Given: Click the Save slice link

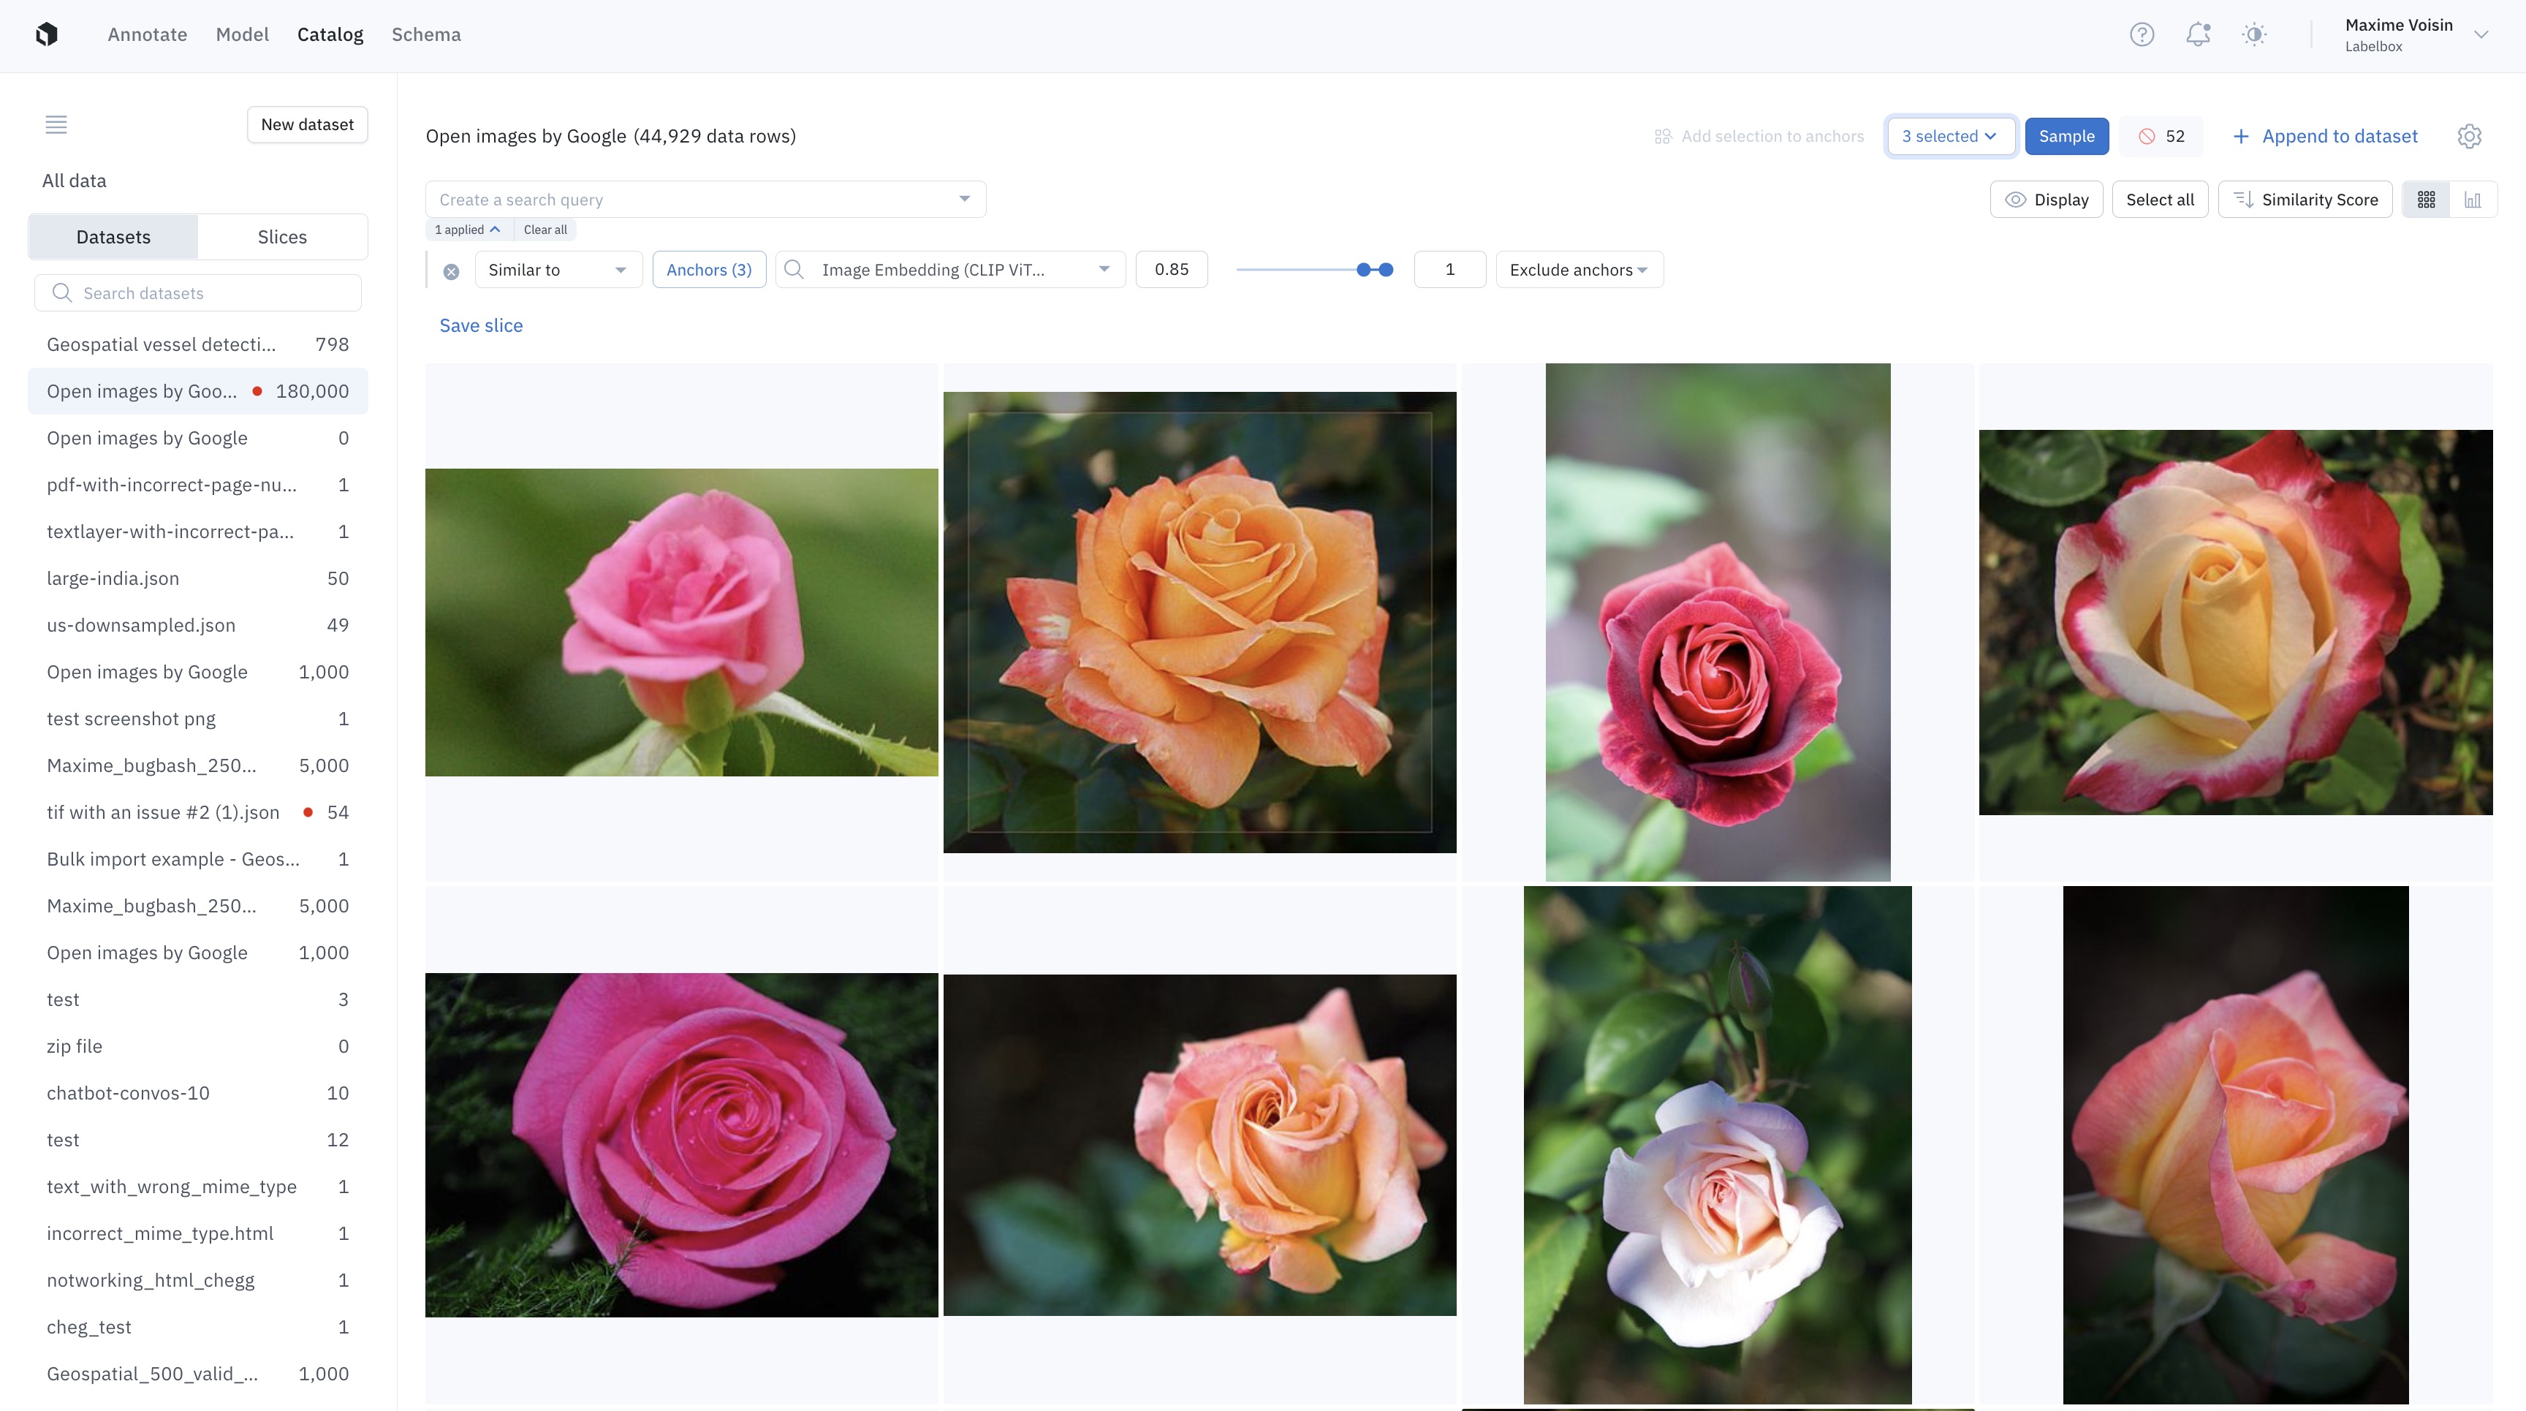Looking at the screenshot, I should (480, 325).
